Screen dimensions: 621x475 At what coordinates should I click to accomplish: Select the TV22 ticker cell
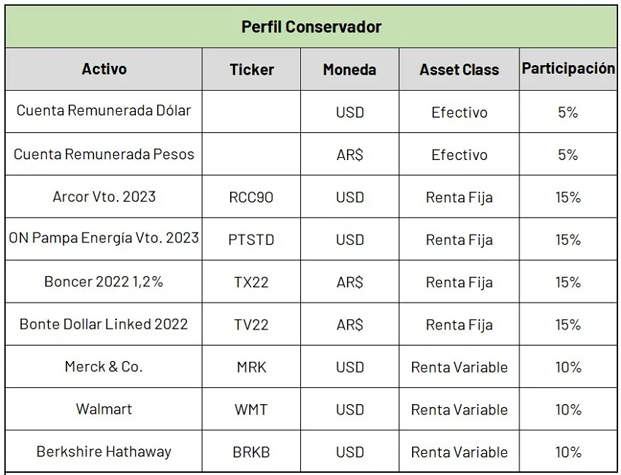[x=251, y=324]
